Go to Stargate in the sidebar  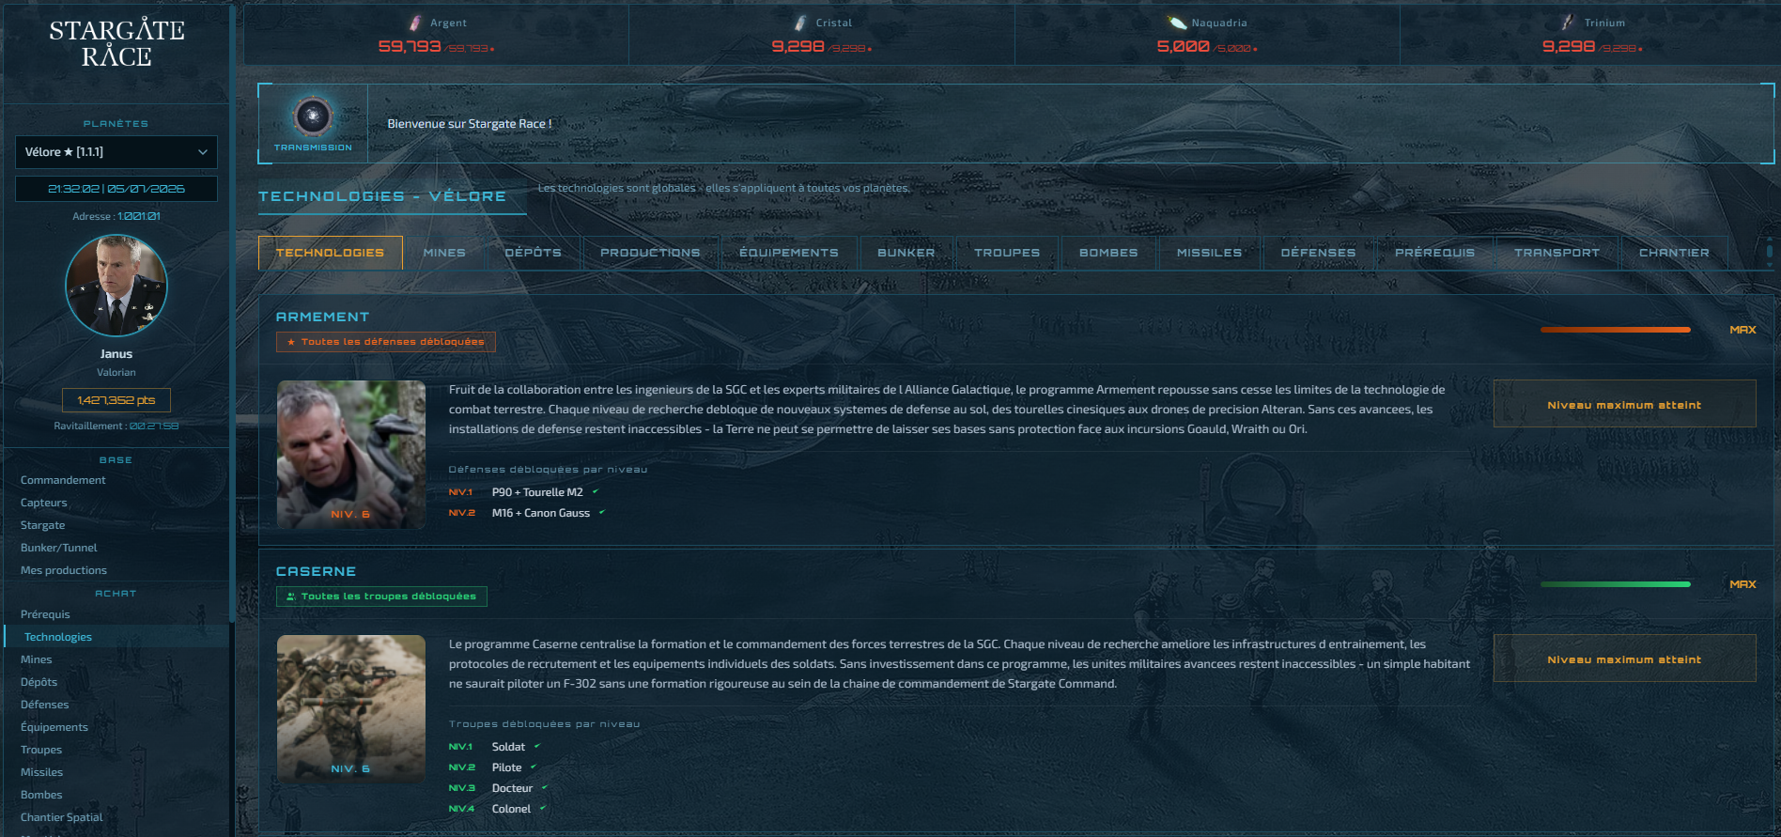(x=42, y=525)
